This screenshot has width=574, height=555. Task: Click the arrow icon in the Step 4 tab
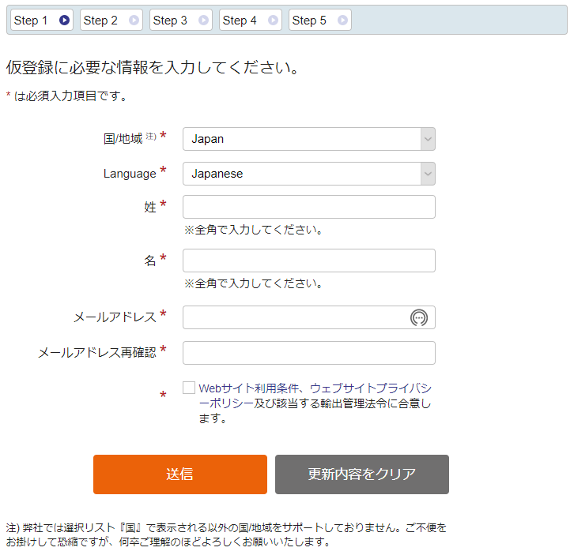[273, 20]
